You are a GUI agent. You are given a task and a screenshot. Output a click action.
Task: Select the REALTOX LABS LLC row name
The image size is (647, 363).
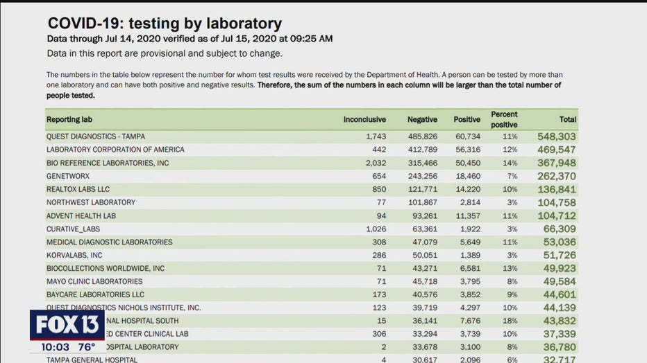coord(78,189)
